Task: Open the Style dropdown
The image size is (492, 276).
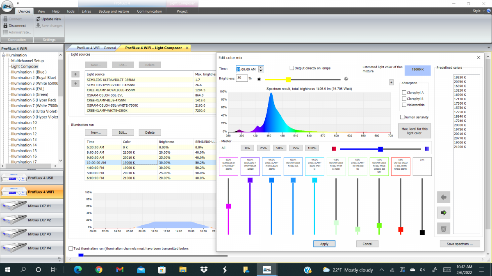Action: [478, 11]
